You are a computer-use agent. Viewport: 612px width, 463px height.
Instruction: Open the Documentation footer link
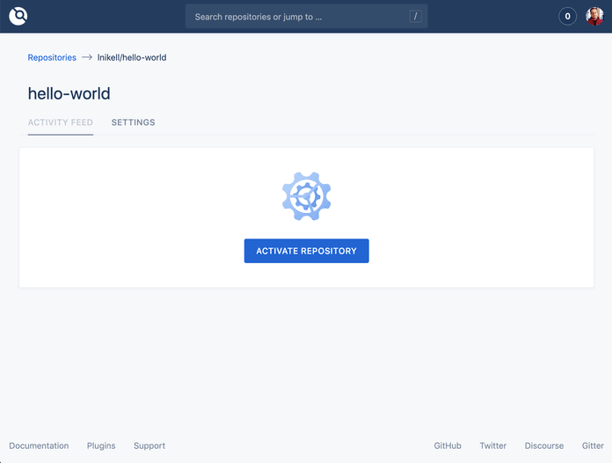39,445
